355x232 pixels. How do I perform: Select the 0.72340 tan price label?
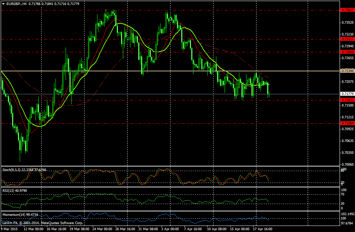click(347, 71)
